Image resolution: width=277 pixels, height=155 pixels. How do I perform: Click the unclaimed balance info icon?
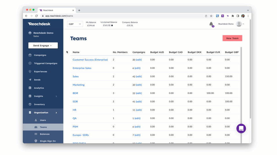[x=112, y=26]
